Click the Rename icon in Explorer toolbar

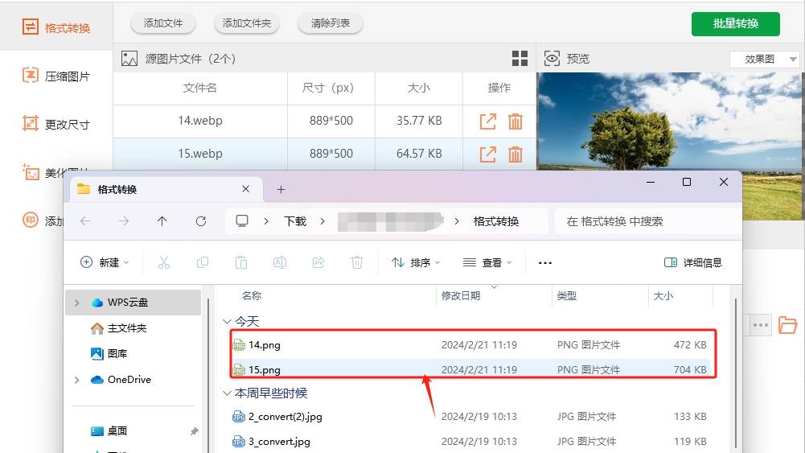pos(280,262)
